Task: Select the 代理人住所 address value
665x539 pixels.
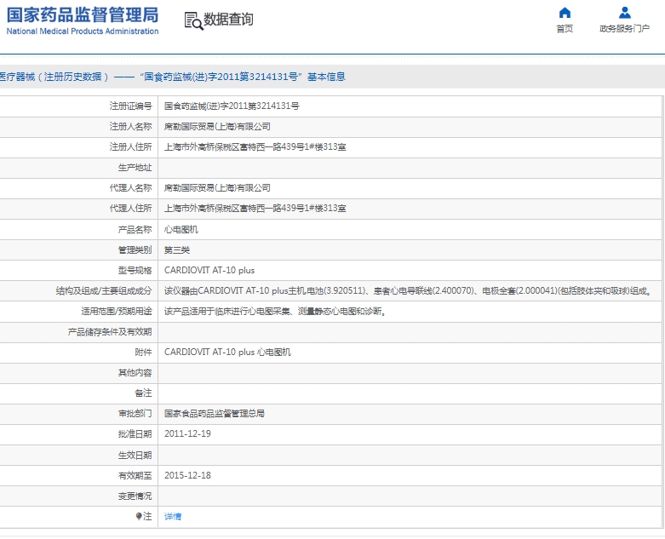Action: [255, 209]
